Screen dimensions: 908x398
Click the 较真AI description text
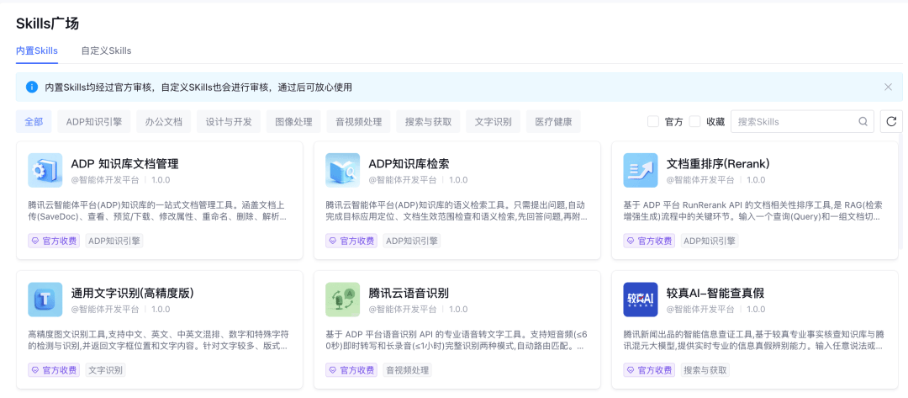click(753, 341)
